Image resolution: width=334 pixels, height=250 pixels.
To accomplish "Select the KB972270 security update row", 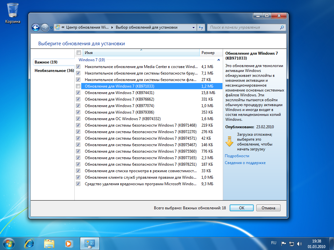I will pos(149,132).
